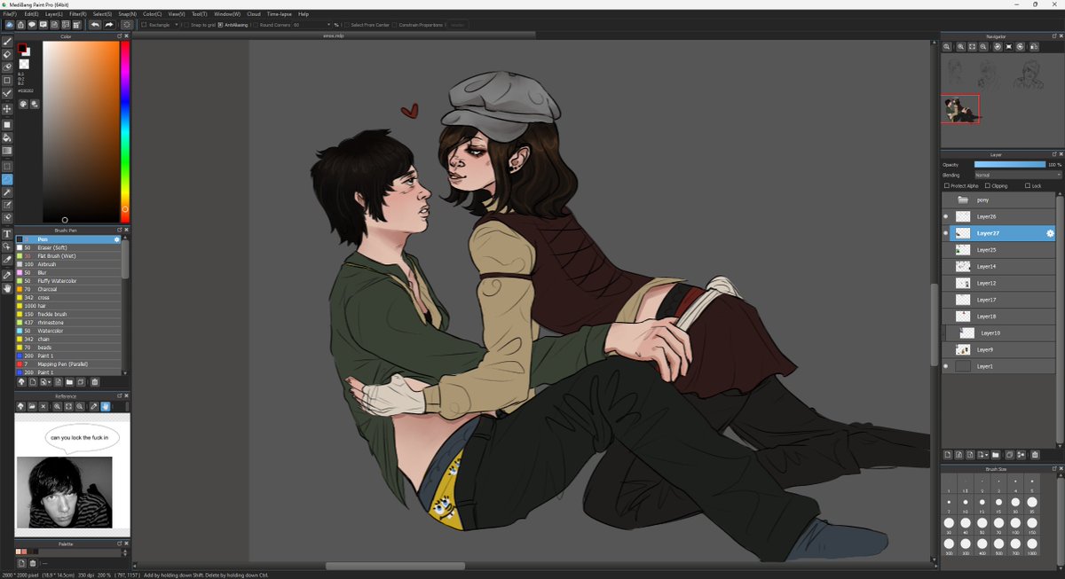
Task: Select the Airbrush brush in list
Action: click(67, 264)
